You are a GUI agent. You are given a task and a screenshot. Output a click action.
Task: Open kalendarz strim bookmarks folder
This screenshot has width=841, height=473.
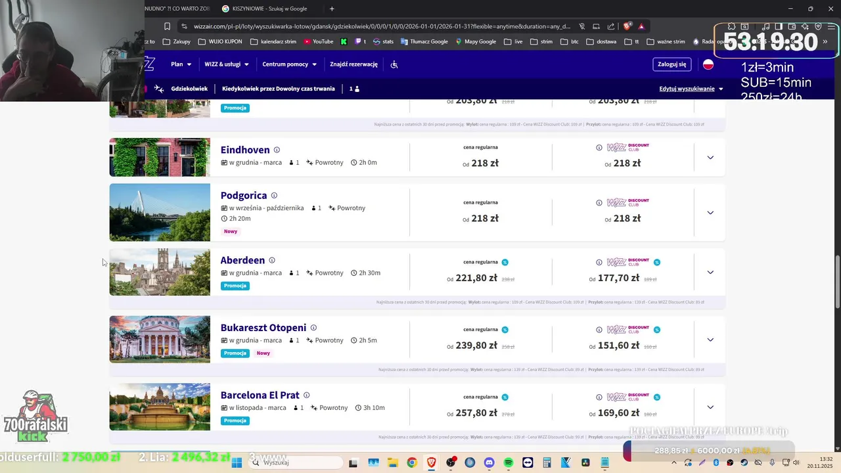coord(273,41)
